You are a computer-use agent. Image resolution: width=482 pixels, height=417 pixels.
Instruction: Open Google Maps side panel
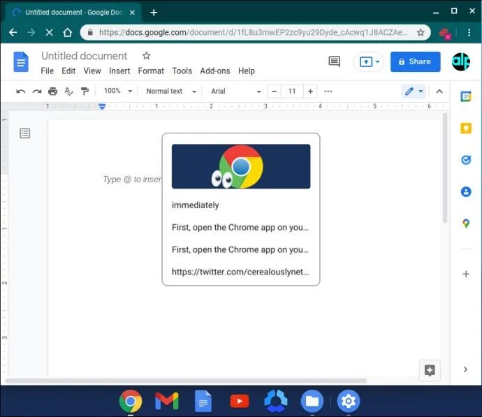[x=466, y=224]
